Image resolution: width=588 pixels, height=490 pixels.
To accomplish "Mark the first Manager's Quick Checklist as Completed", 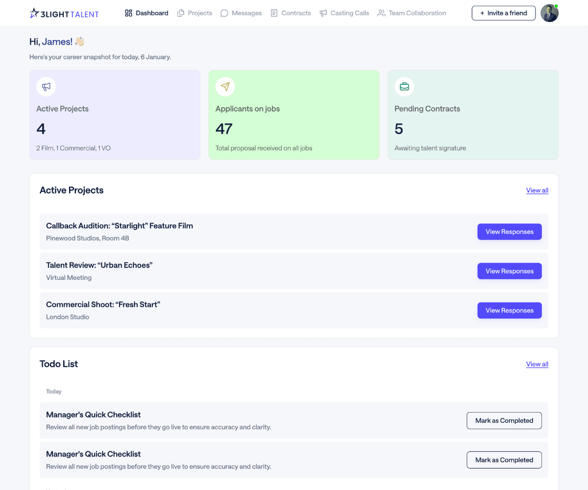I will pyautogui.click(x=504, y=420).
